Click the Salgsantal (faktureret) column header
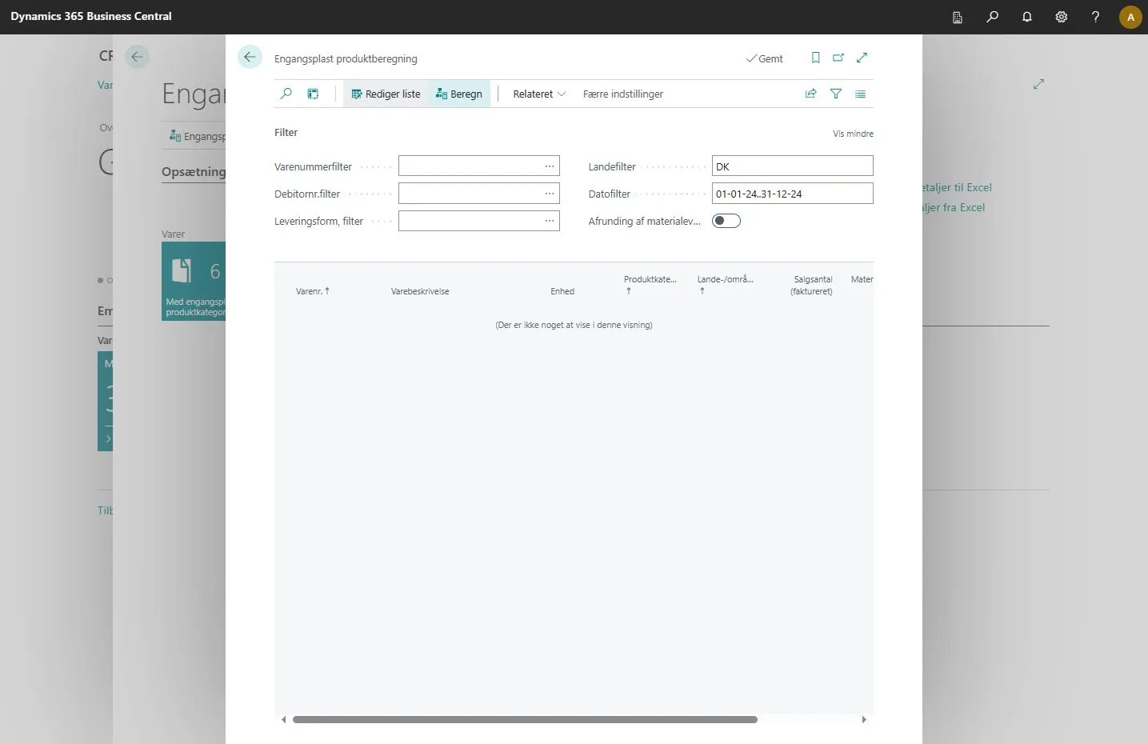 (x=812, y=286)
